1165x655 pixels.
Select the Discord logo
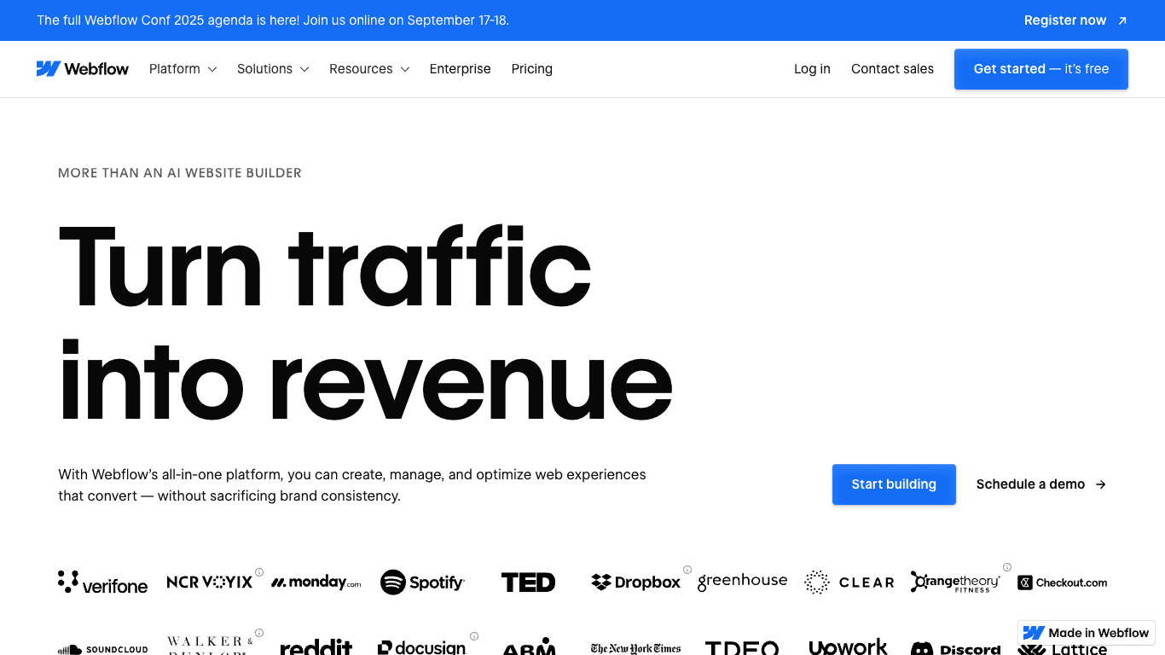pos(955,648)
